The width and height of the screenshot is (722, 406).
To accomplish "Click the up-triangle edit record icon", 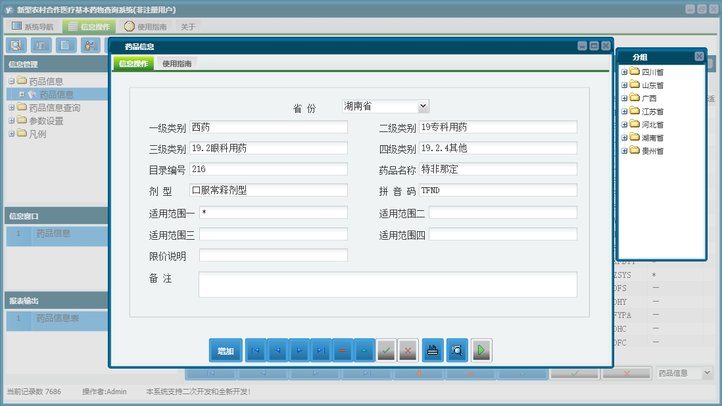I will click(x=364, y=350).
